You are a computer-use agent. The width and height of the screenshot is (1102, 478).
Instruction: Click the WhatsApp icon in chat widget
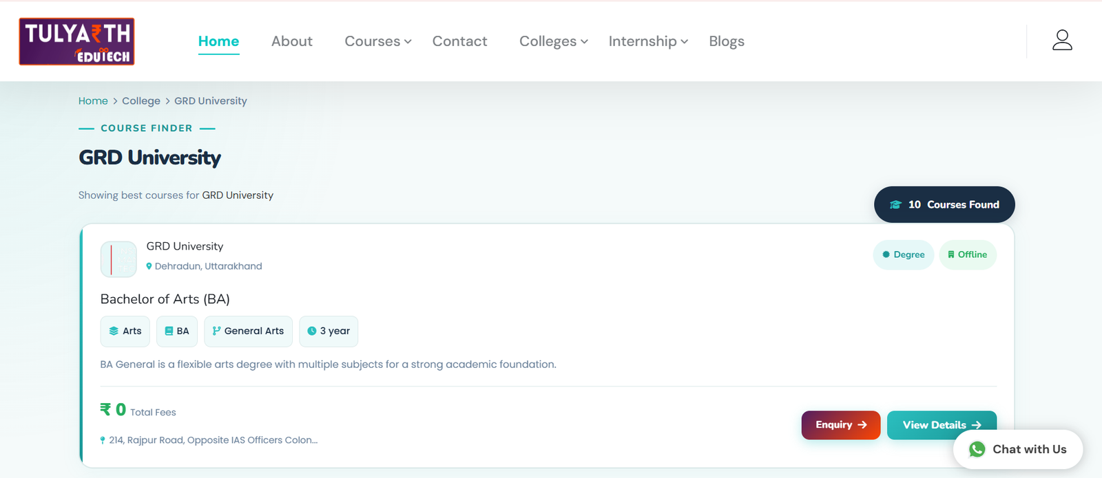tap(977, 449)
